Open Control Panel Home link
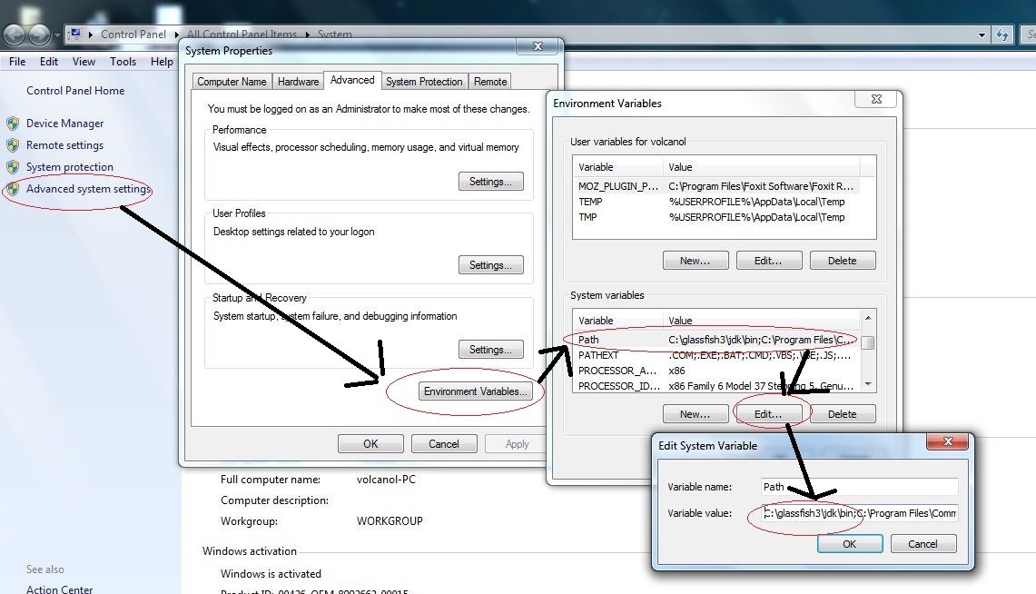Viewport: 1036px width, 594px height. 75,91
